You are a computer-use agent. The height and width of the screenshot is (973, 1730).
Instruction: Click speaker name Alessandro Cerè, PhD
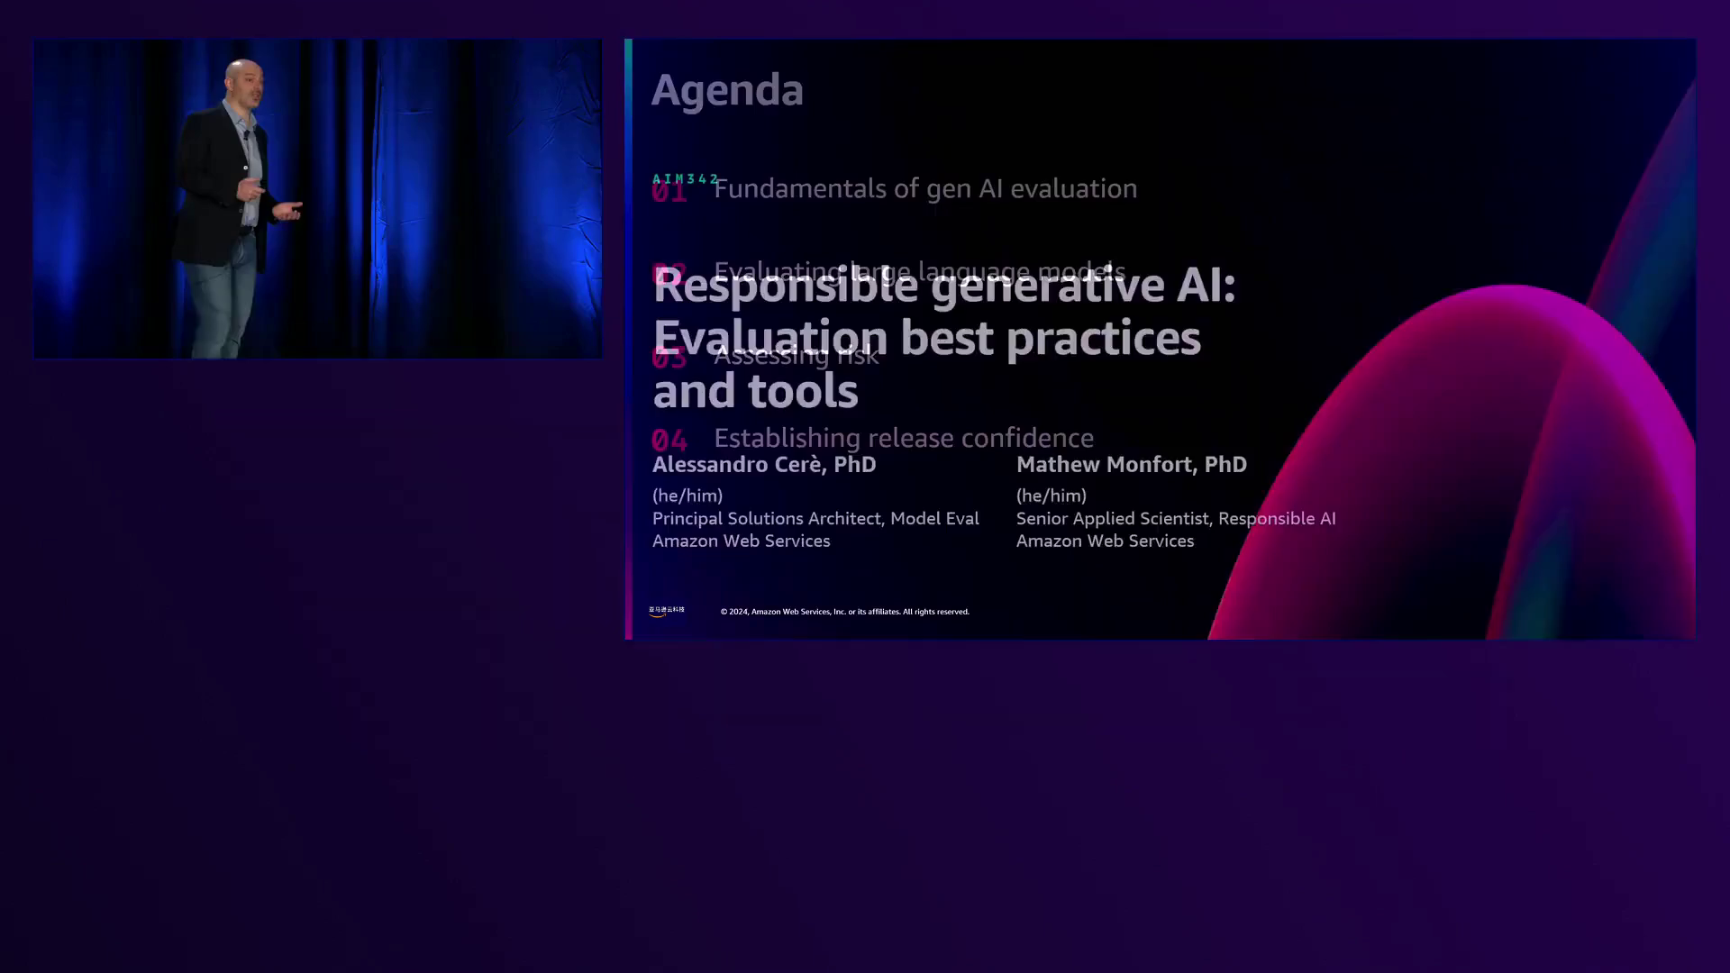[x=764, y=464]
